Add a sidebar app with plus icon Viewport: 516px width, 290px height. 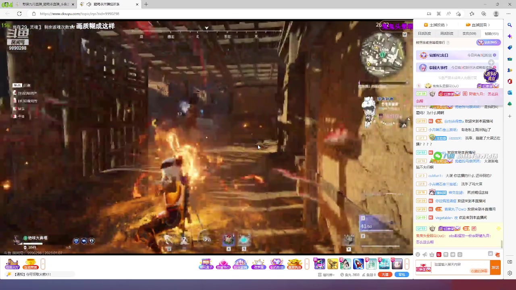(510, 116)
